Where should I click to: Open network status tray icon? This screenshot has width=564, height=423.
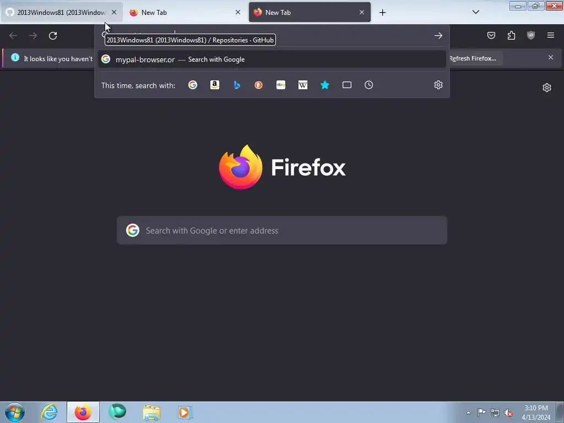coord(495,413)
